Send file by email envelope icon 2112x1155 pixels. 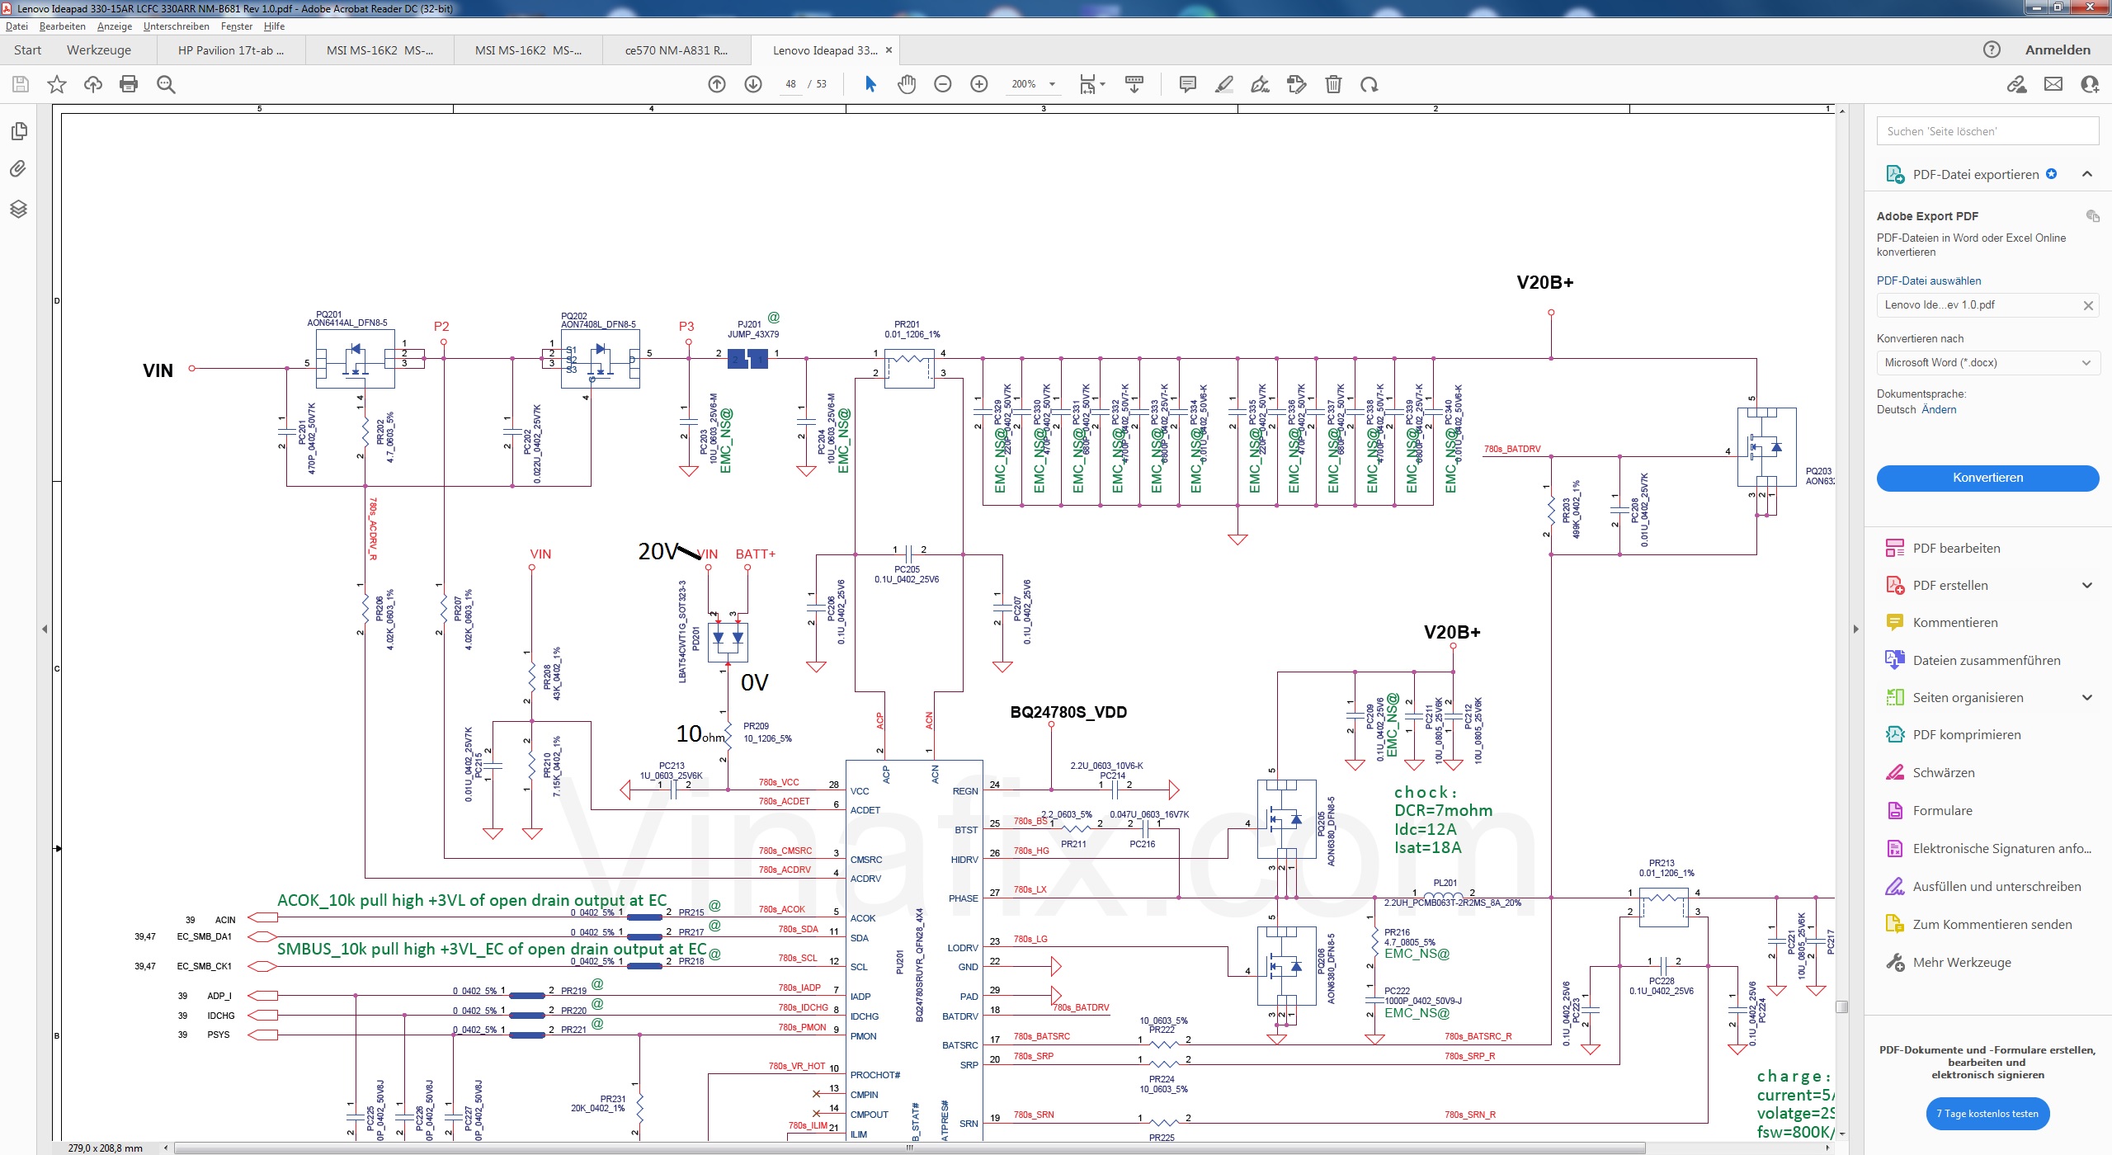2053,84
